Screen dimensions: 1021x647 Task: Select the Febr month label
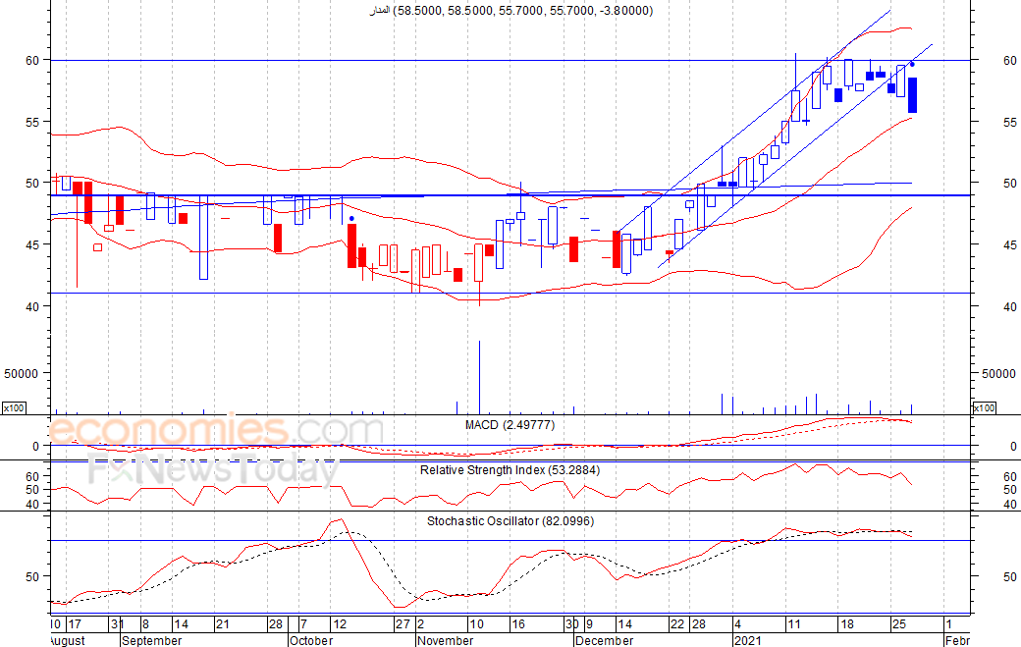957,640
